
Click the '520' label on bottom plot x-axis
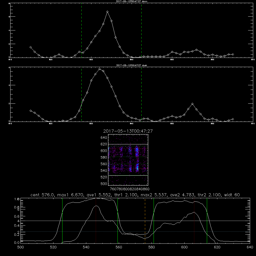pyautogui.click(x=53, y=247)
